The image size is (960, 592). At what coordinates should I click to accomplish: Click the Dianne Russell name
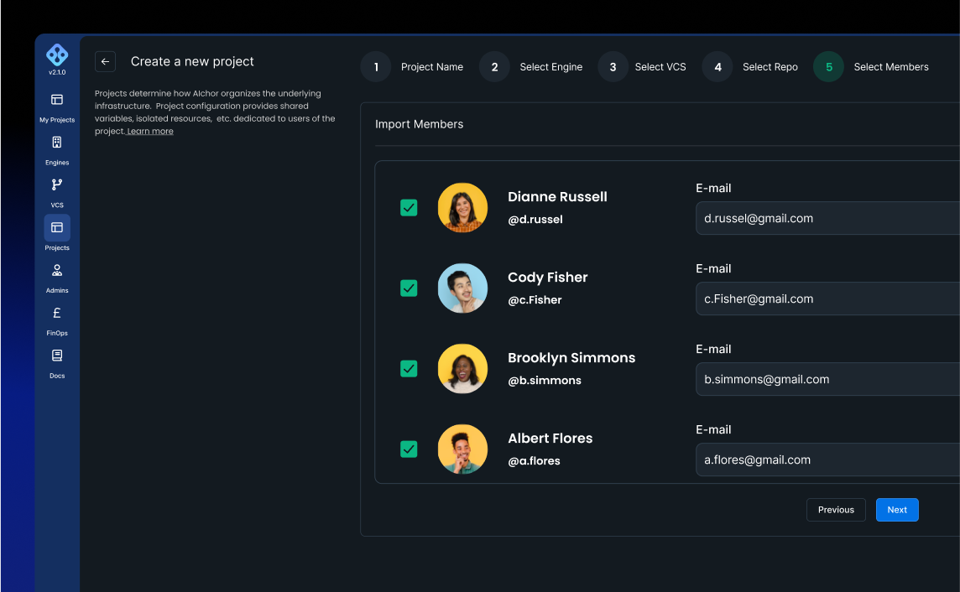click(558, 197)
